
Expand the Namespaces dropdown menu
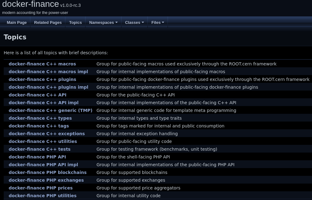coord(103,22)
